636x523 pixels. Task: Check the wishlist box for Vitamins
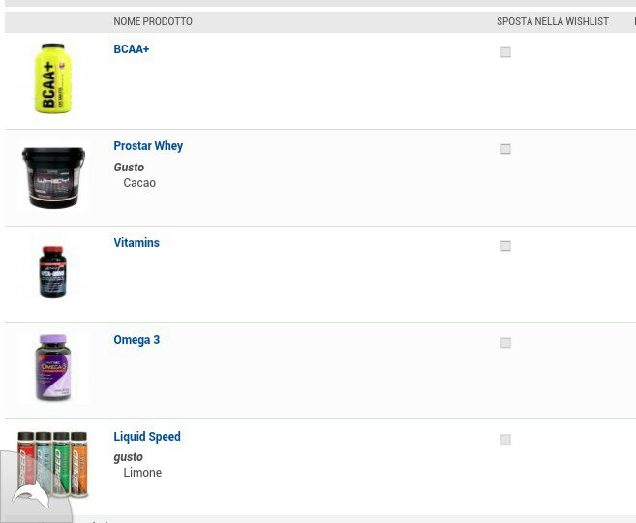[505, 246]
